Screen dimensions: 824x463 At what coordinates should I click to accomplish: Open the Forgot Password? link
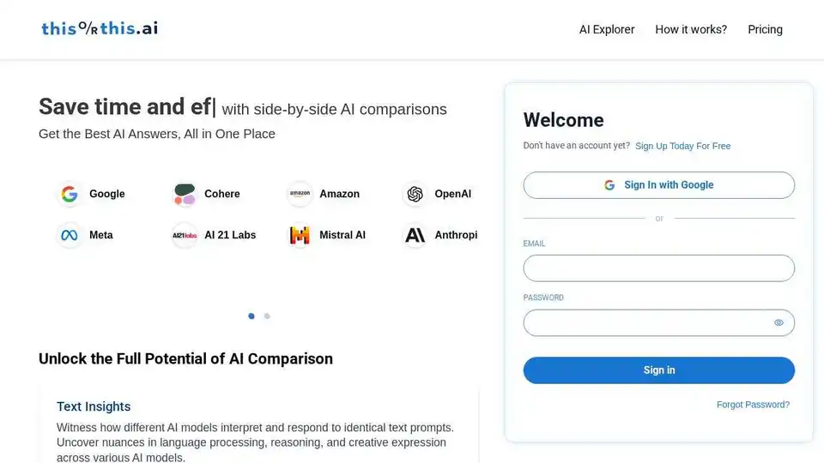coord(753,405)
